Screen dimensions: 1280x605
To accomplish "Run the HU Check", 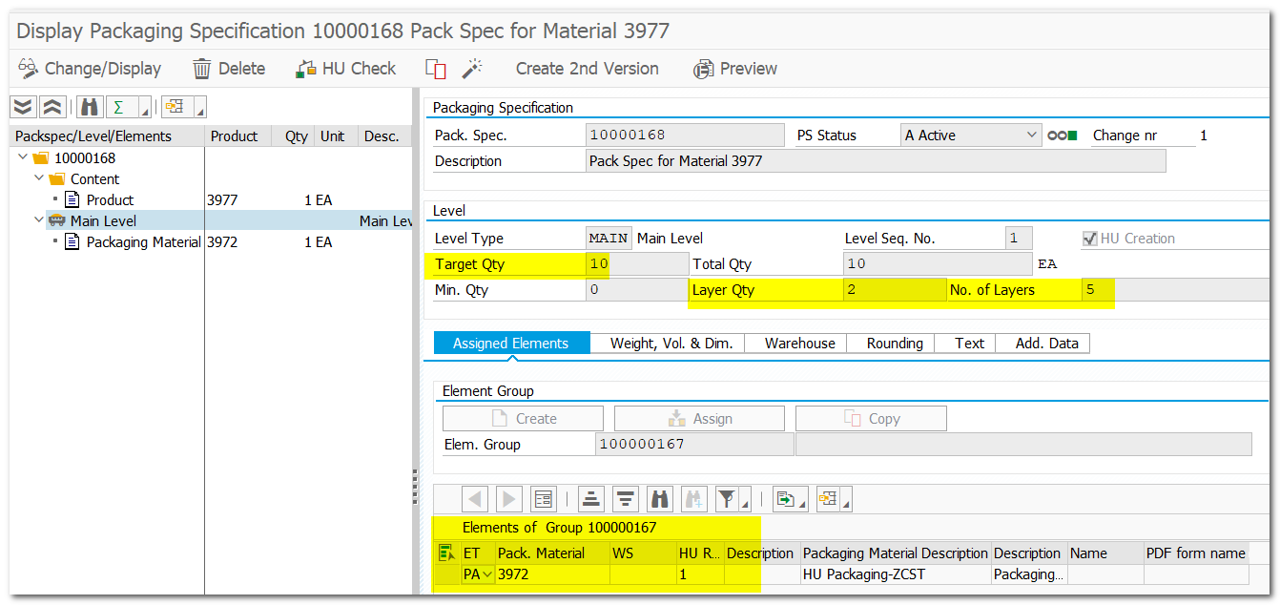I will click(345, 68).
